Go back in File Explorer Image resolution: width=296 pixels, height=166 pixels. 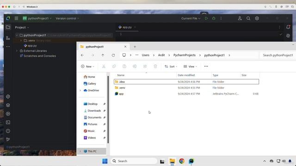(82, 55)
